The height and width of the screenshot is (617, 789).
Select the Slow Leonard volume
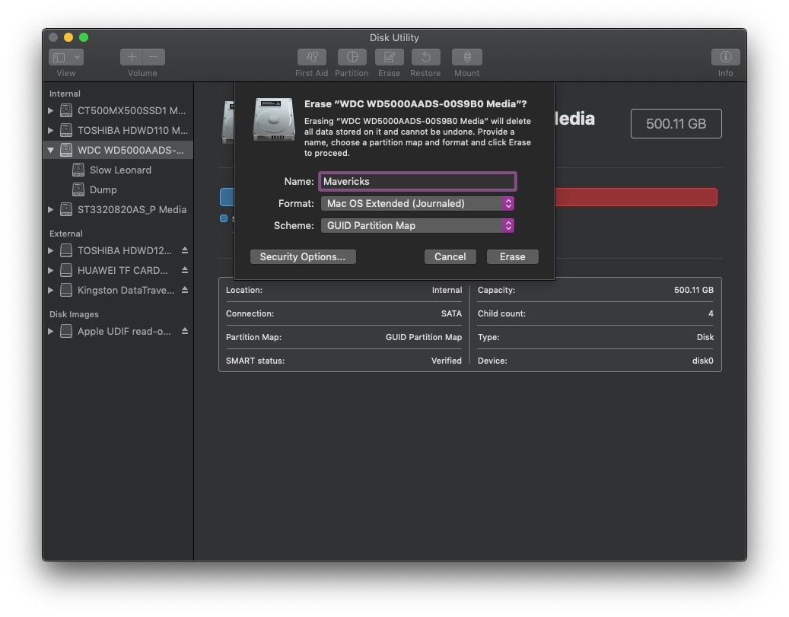click(x=120, y=170)
